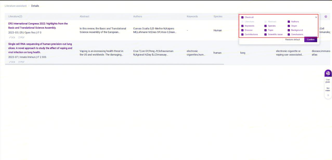
Task: Go to Literature assistant breadcrumb
Action: (16, 6)
